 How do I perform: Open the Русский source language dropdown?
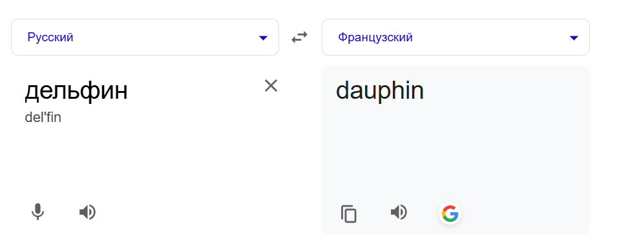tap(145, 37)
